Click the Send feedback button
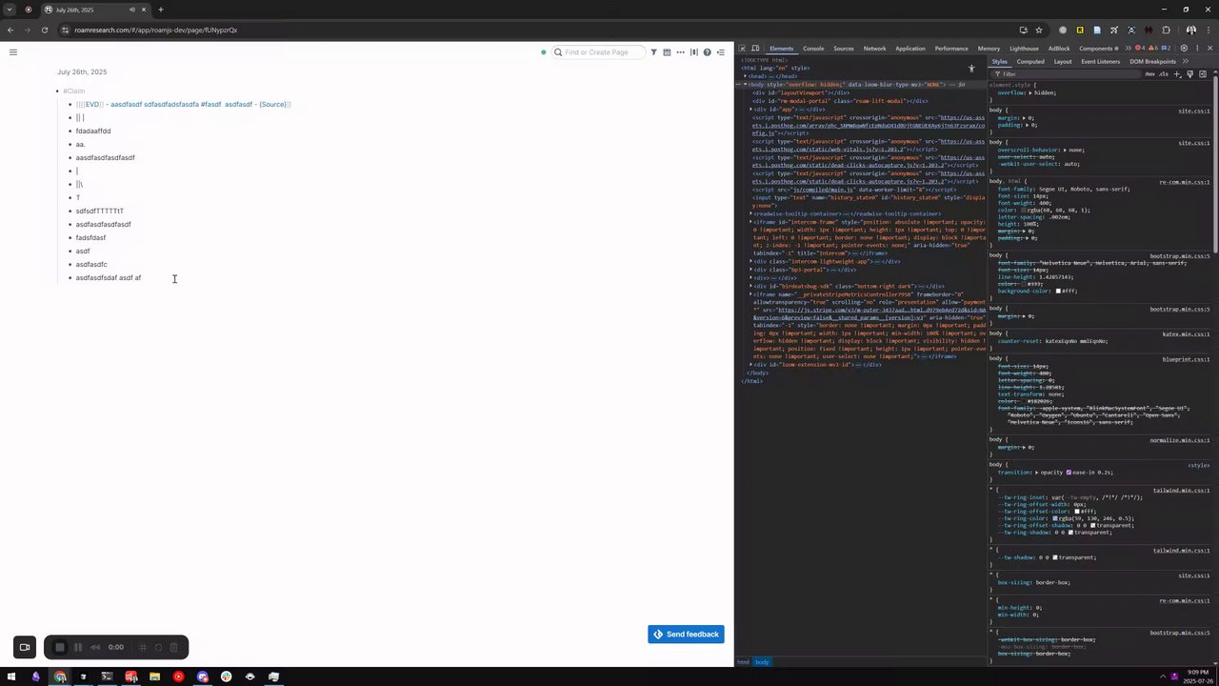The width and height of the screenshot is (1219, 686). click(x=686, y=635)
